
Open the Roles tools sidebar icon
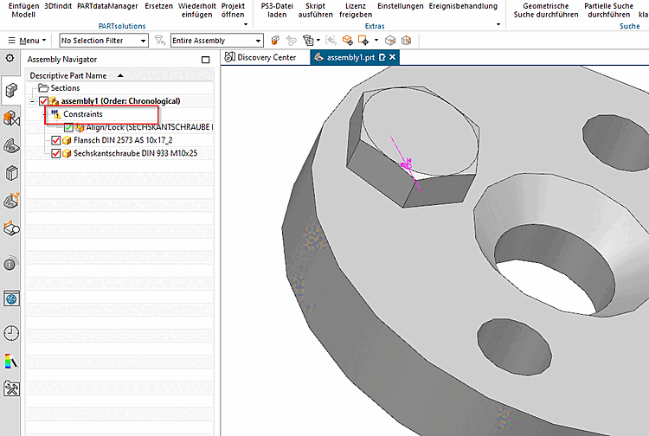pos(11,388)
